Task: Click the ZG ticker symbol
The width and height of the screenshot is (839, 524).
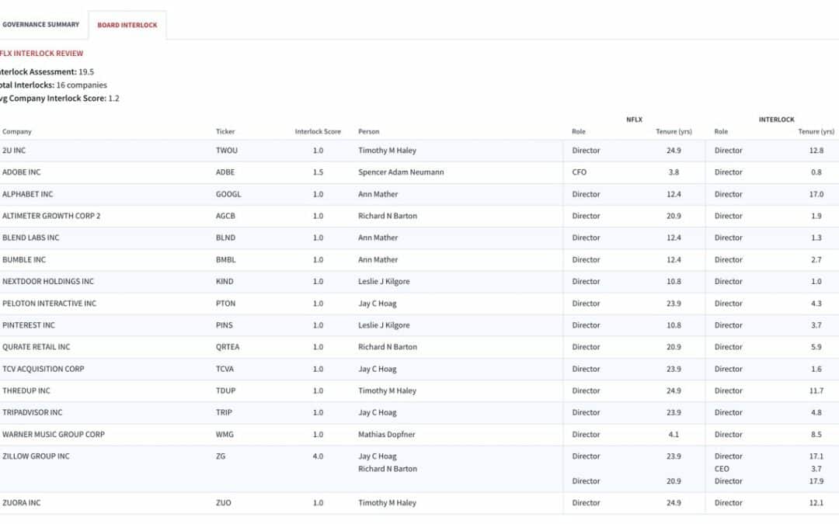Action: coord(221,456)
